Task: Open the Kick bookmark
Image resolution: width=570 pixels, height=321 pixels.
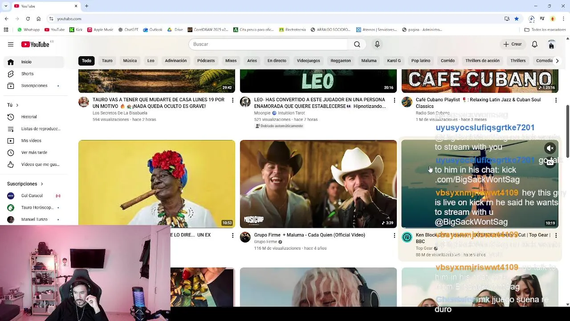Action: point(76,30)
